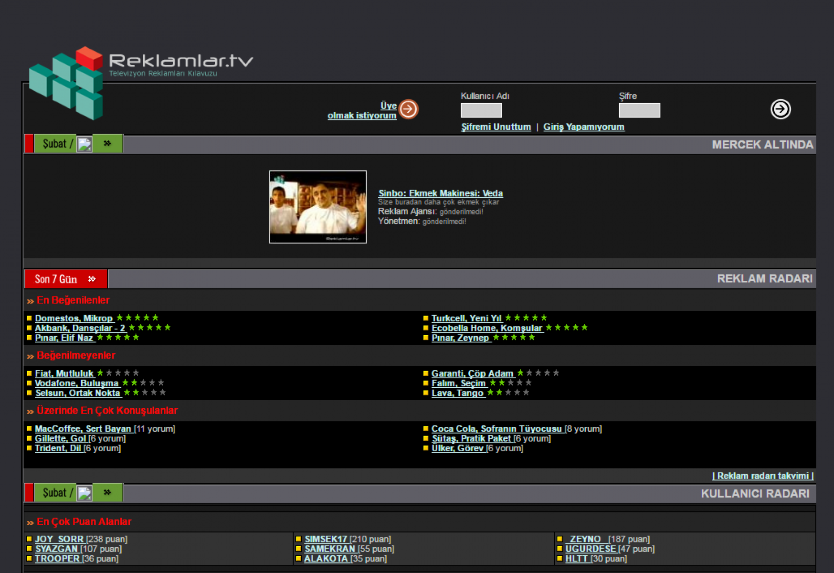The image size is (834, 573).
Task: Open the Domestos, Mikrop ad link
Action: click(74, 318)
